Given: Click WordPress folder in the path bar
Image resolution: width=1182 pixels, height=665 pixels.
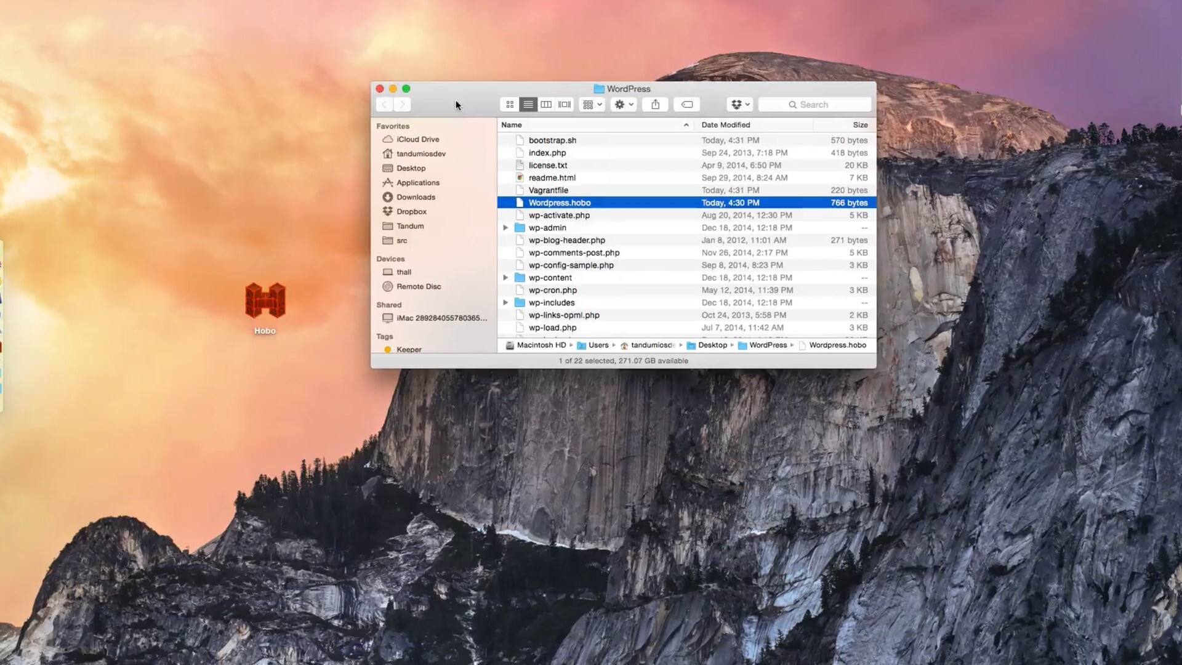Looking at the screenshot, I should (x=762, y=345).
